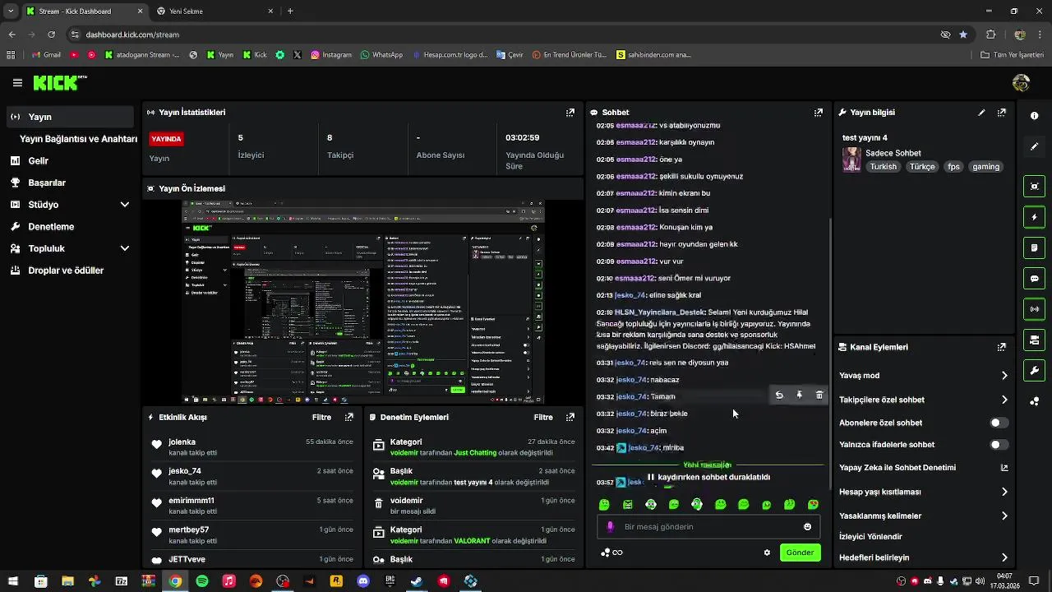1052x592 pixels.
Task: Click the gaming tag chip
Action: click(985, 167)
